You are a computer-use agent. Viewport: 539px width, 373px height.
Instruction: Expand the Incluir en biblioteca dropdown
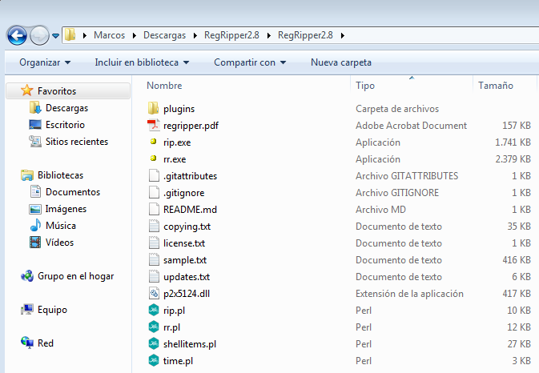[x=141, y=62]
